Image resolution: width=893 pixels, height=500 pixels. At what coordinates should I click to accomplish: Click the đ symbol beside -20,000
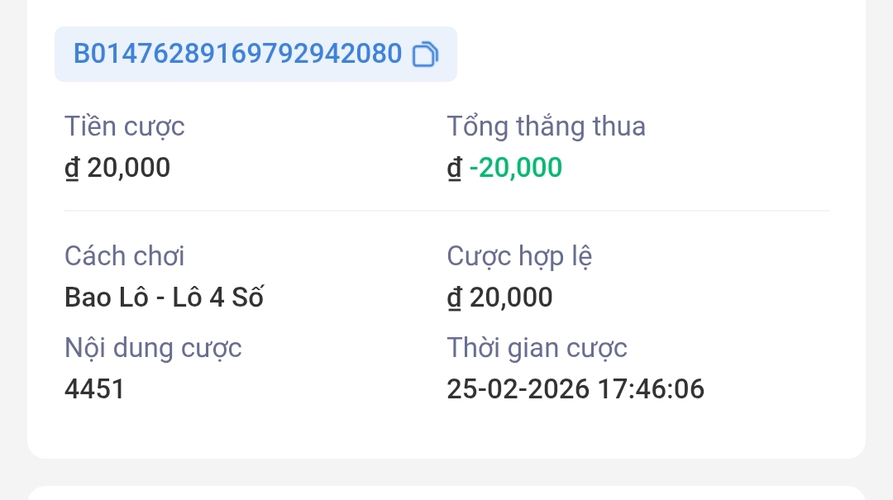(454, 168)
